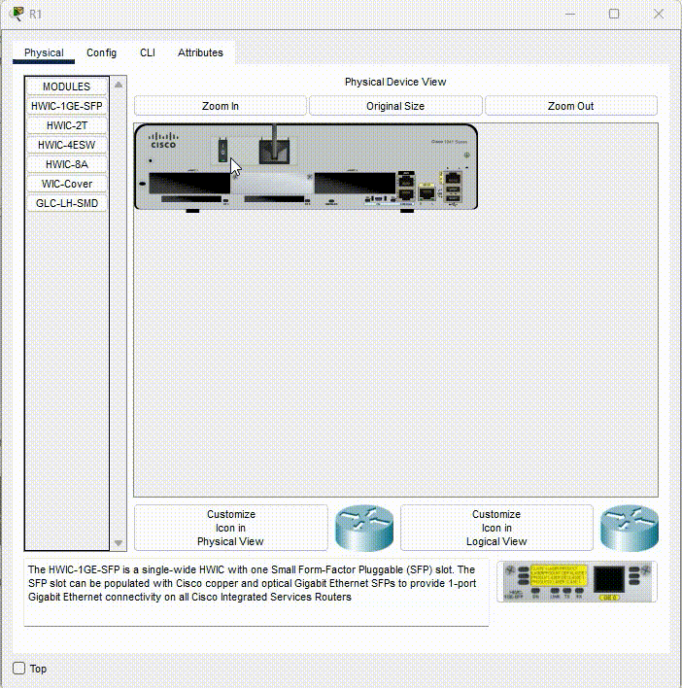Select the HWIC-2T module
Viewport: 682px width, 688px height.
(66, 125)
